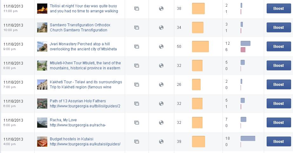This screenshot has width=293, height=153.
Task: Click the Tbilisi at night post thumbnail
Action: 42,9
